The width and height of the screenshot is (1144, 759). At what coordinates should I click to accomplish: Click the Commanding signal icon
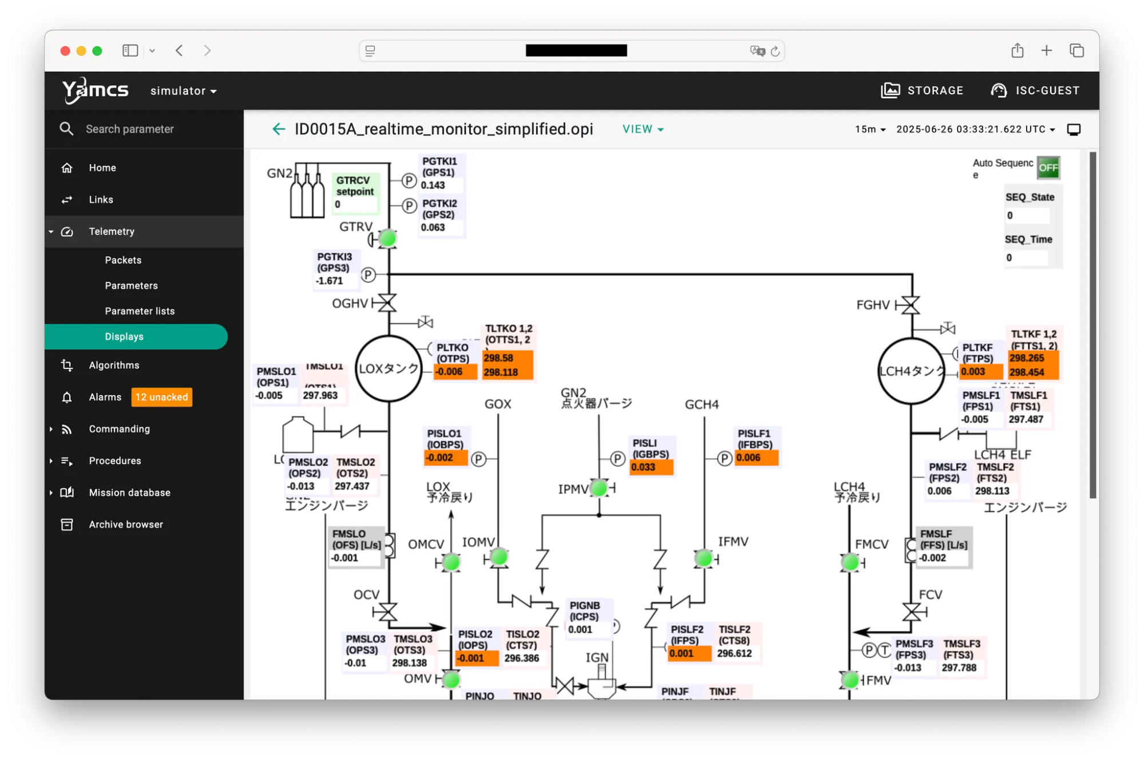67,429
